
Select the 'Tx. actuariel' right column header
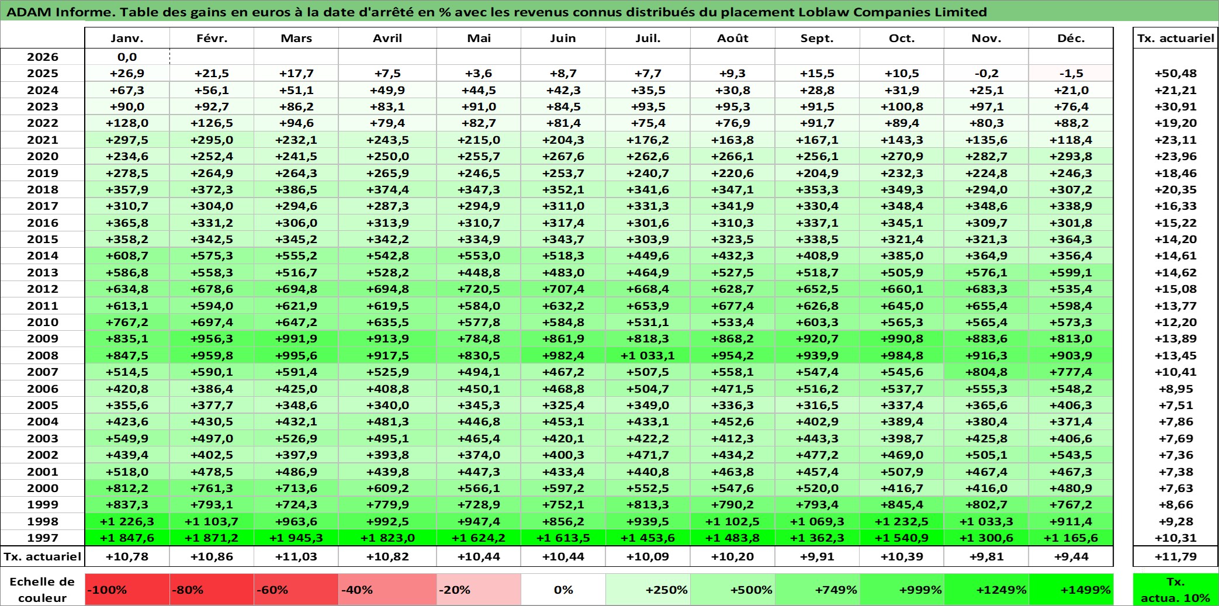1176,38
